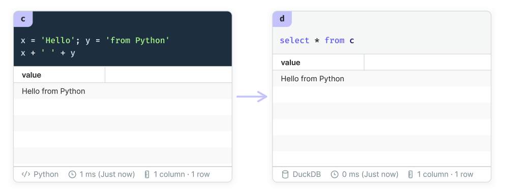Click the value column header in cell d
Image resolution: width=505 pixels, height=192 pixels.
[318, 62]
